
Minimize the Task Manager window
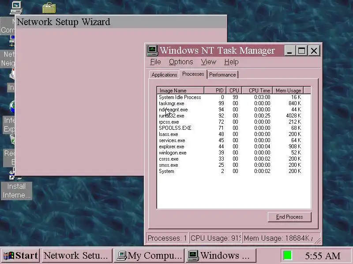[x=290, y=51]
